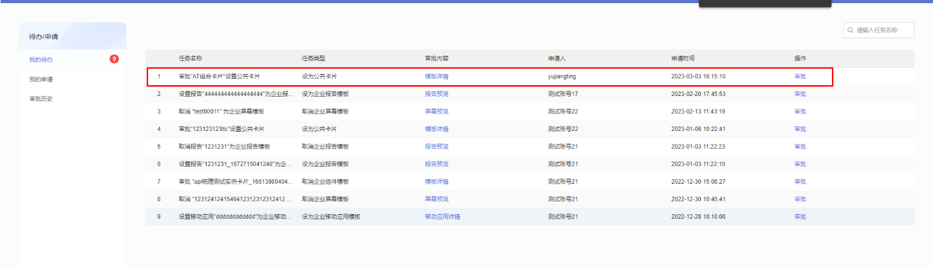Click the 待办/申请 sidebar heading
933x267 pixels.
coord(43,37)
